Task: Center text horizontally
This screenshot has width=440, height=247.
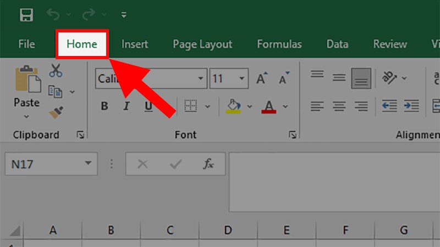Action: click(x=339, y=106)
